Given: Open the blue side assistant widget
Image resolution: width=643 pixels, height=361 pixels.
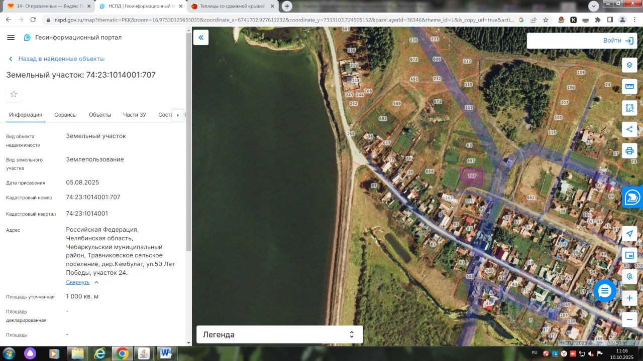Looking at the screenshot, I should [633, 198].
